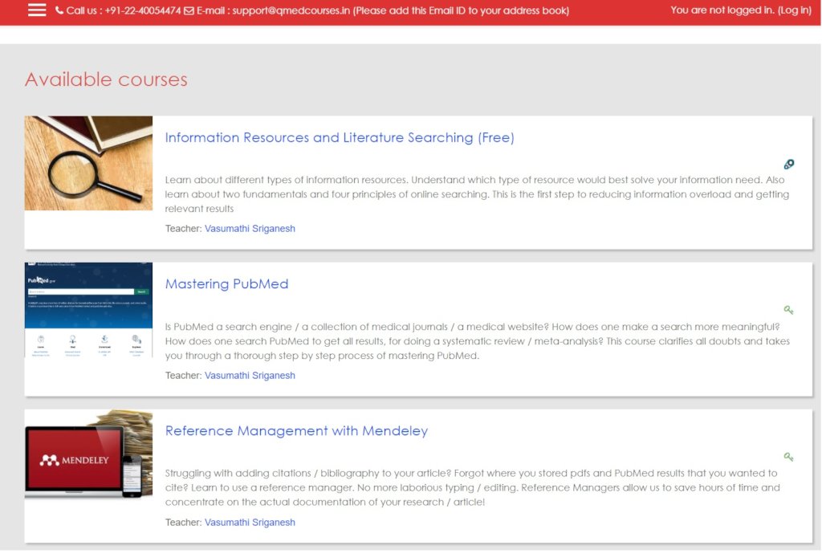Screen dimensions: 822x554
Task: Click the Available courses heading
Action: click(106, 79)
